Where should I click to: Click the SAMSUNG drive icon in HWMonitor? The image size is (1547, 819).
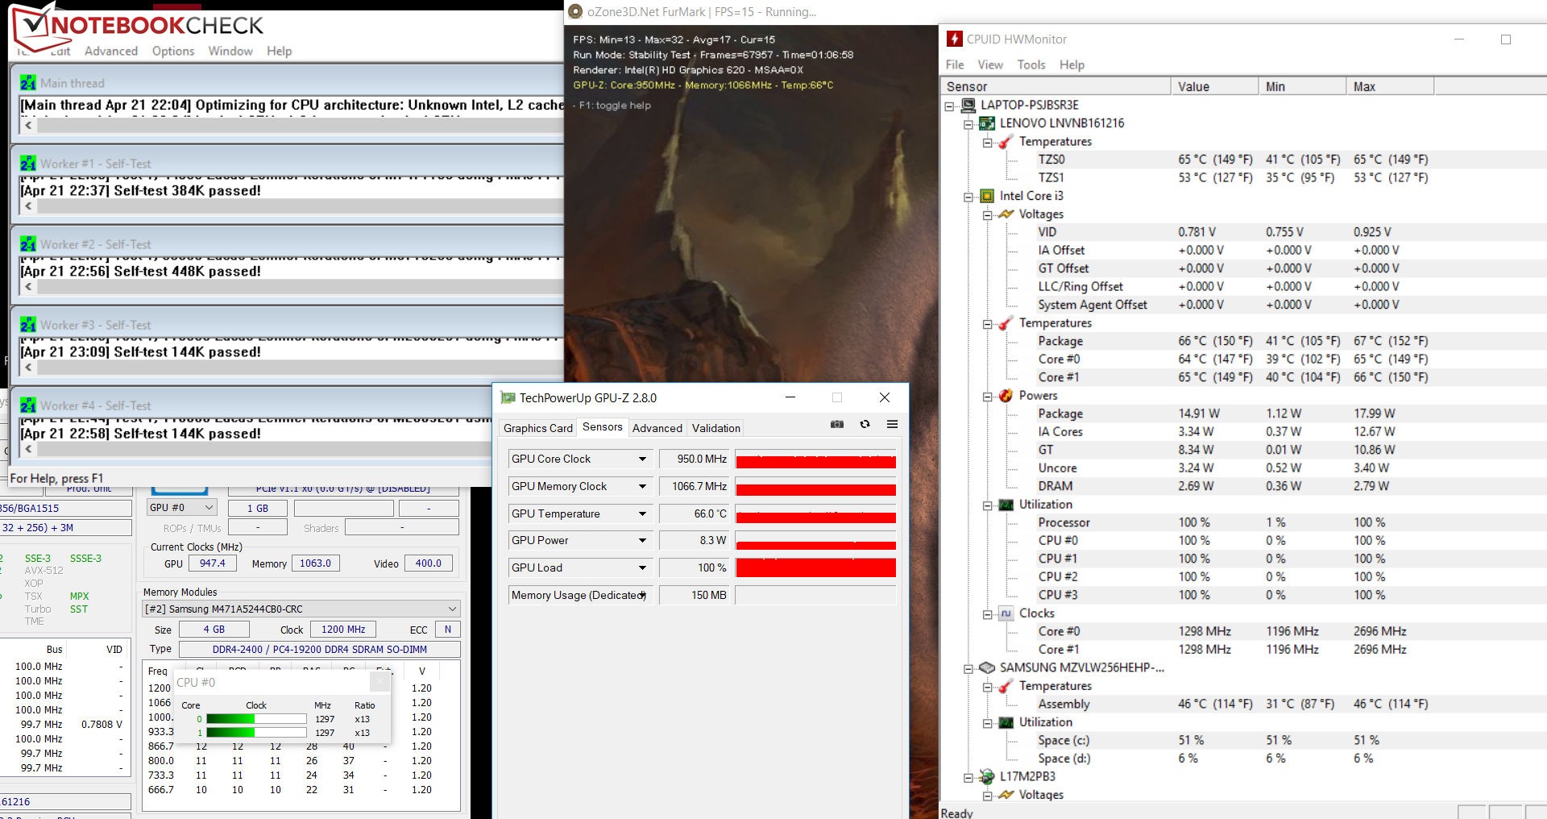point(987,667)
